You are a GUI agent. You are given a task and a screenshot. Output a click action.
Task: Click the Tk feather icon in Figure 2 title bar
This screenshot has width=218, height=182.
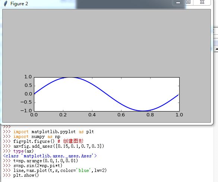(6, 4)
